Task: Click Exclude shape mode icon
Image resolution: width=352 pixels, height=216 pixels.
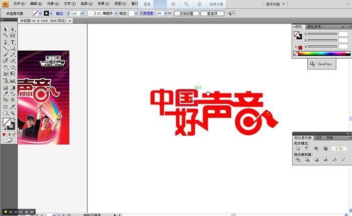Action: tap(325, 149)
